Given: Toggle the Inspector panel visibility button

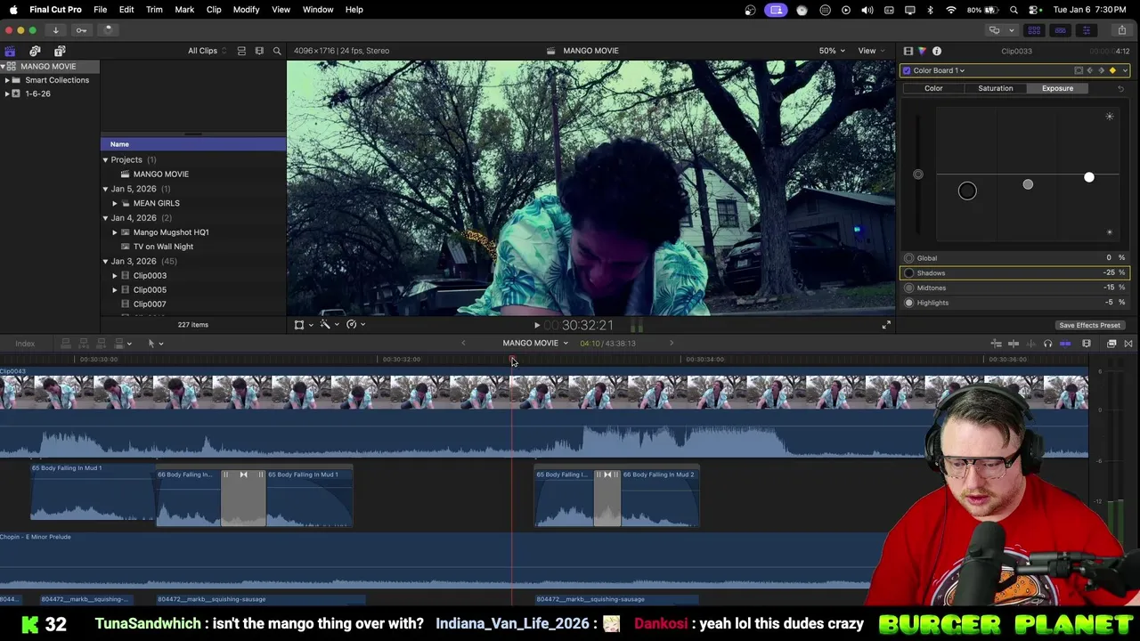Looking at the screenshot, I should point(1086,29).
